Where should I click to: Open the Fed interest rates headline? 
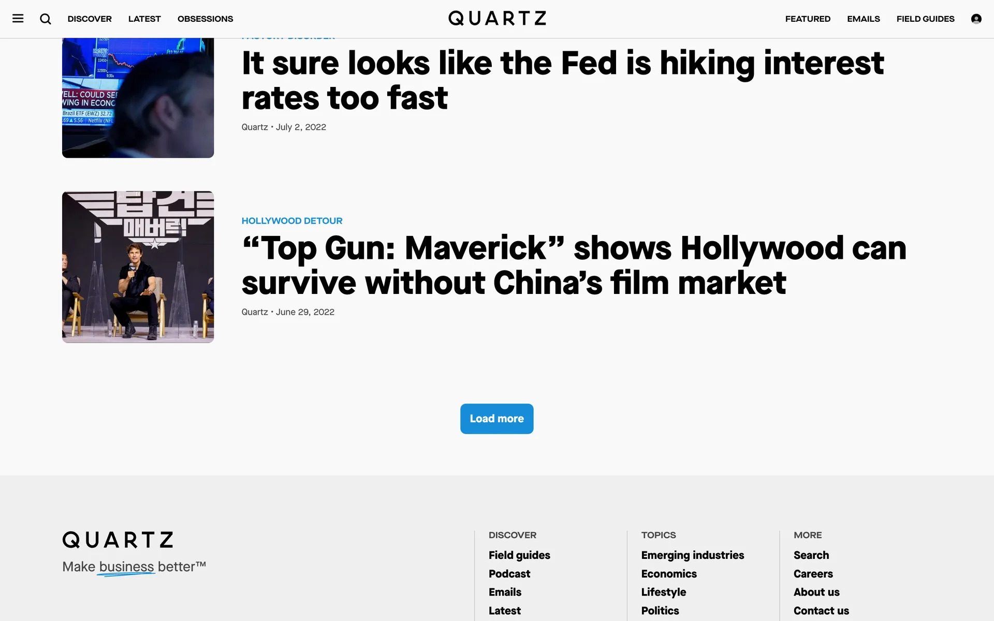[562, 80]
